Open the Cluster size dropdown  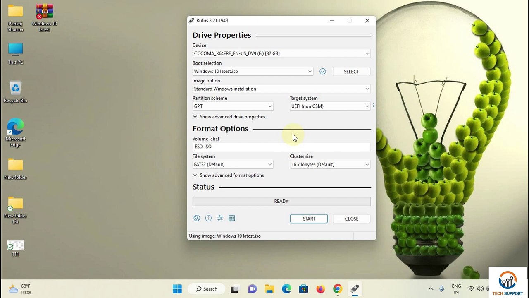[330, 164]
